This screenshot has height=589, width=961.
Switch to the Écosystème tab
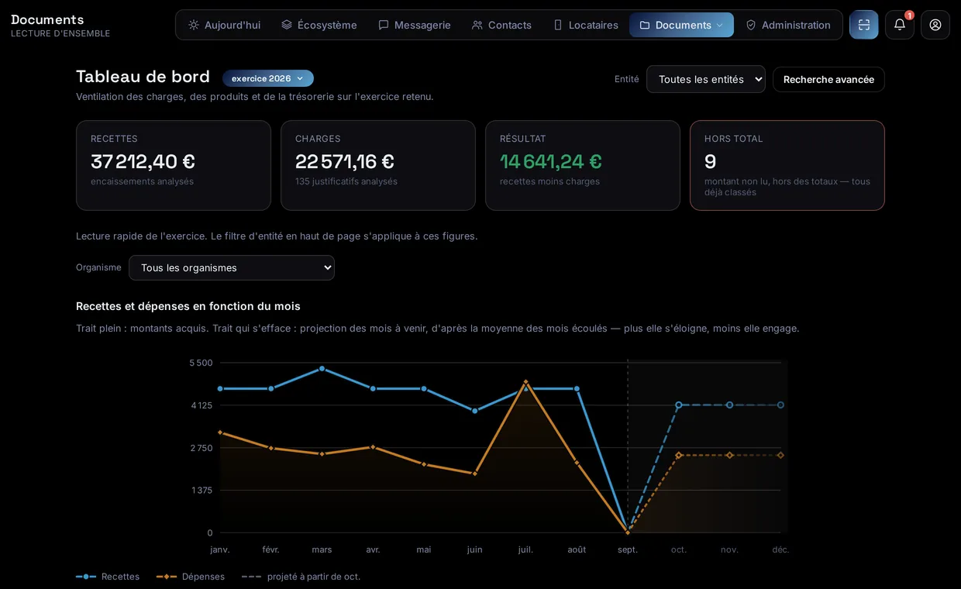pos(319,25)
